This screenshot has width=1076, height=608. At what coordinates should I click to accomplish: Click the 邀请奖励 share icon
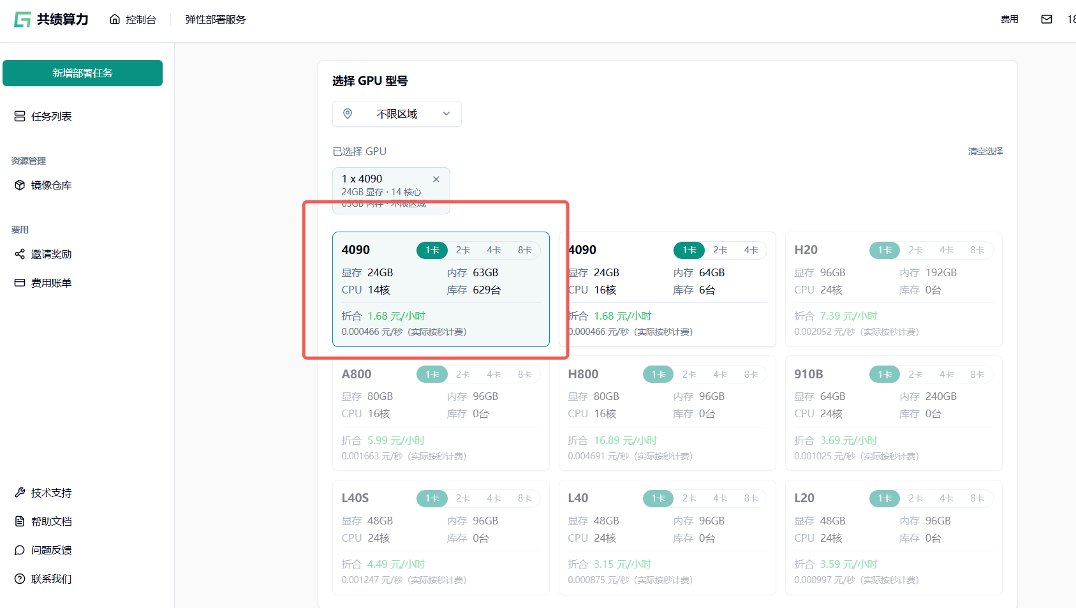pos(20,254)
